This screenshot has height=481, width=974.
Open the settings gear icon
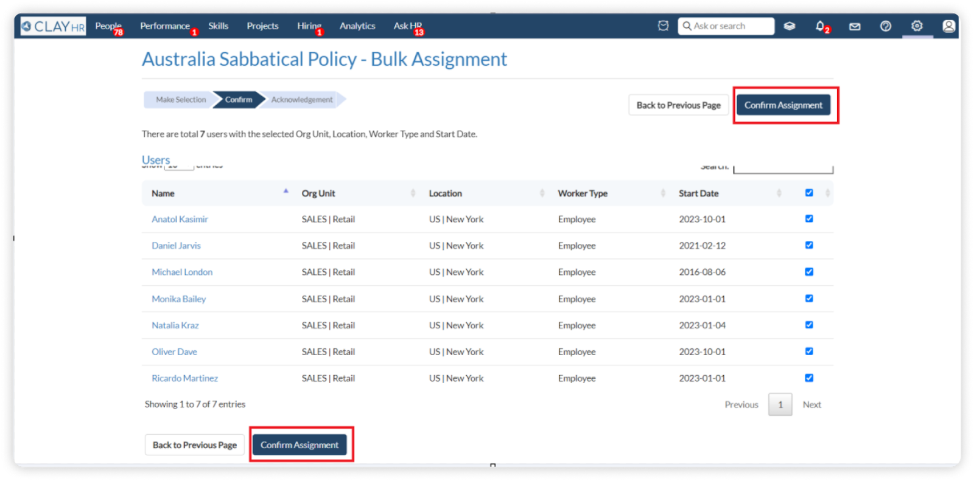click(x=917, y=26)
